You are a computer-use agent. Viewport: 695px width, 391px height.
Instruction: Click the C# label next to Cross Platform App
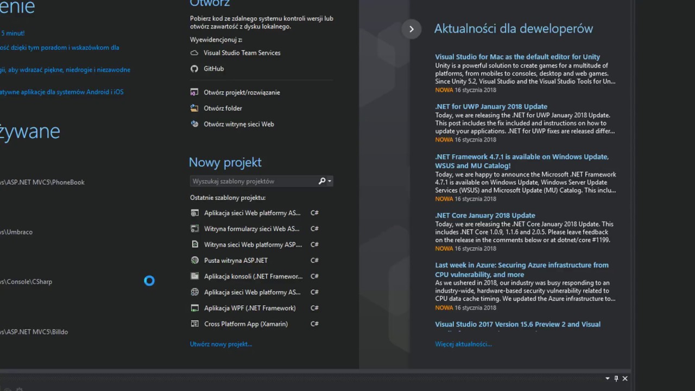(314, 324)
